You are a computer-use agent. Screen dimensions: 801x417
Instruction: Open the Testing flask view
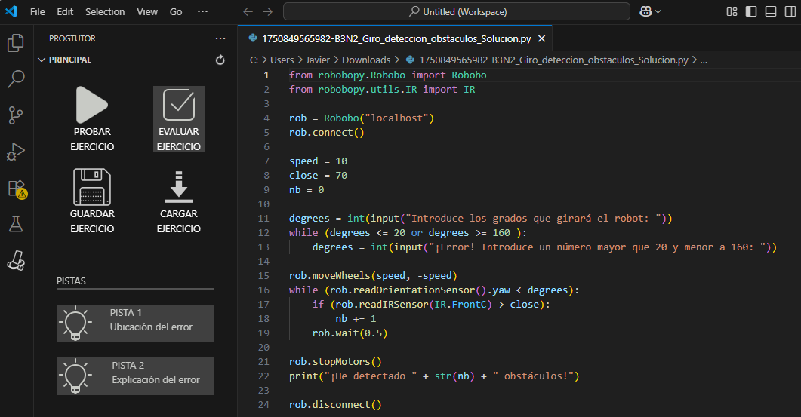[x=16, y=223]
